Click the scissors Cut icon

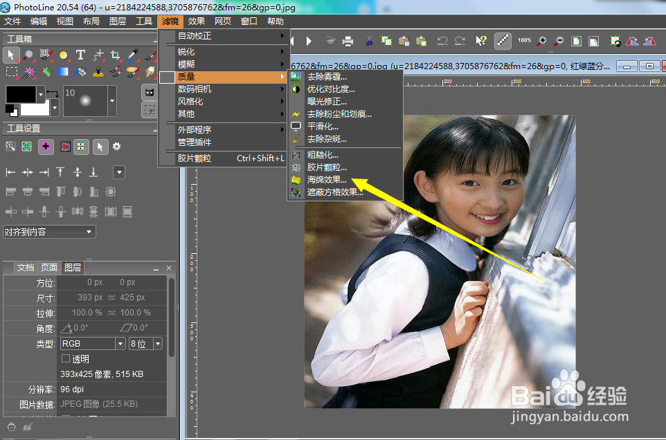[x=370, y=41]
